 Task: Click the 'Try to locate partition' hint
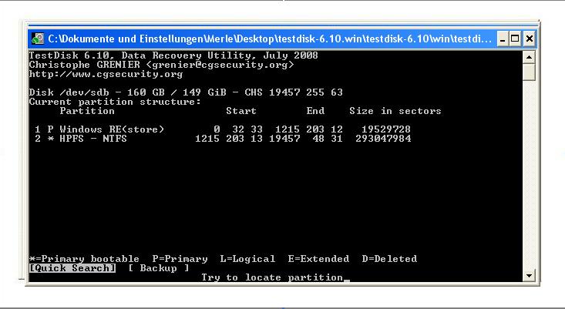pos(272,277)
